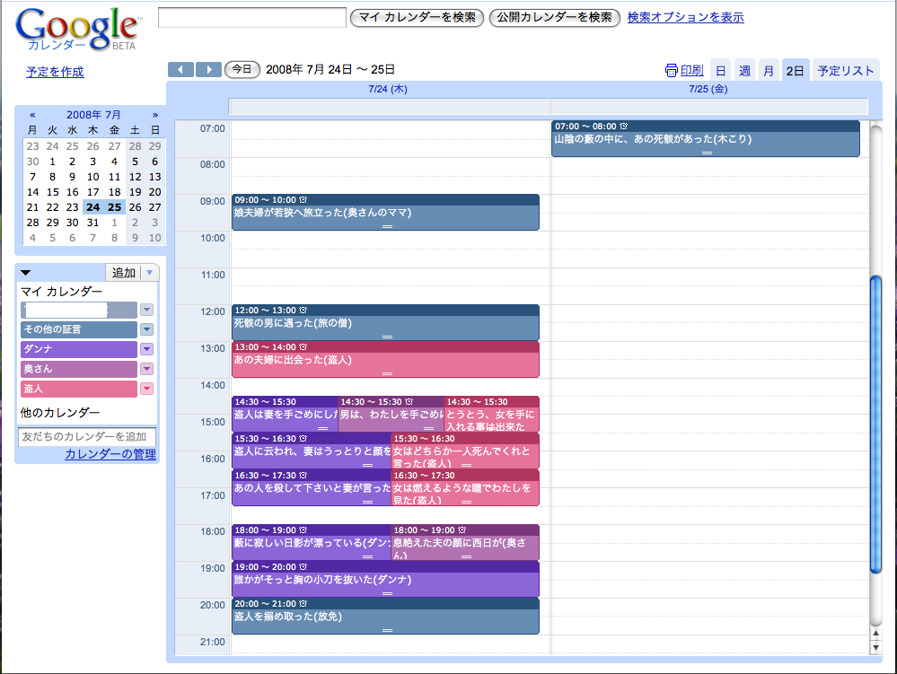Open 検索オプションを表示 link

click(685, 17)
